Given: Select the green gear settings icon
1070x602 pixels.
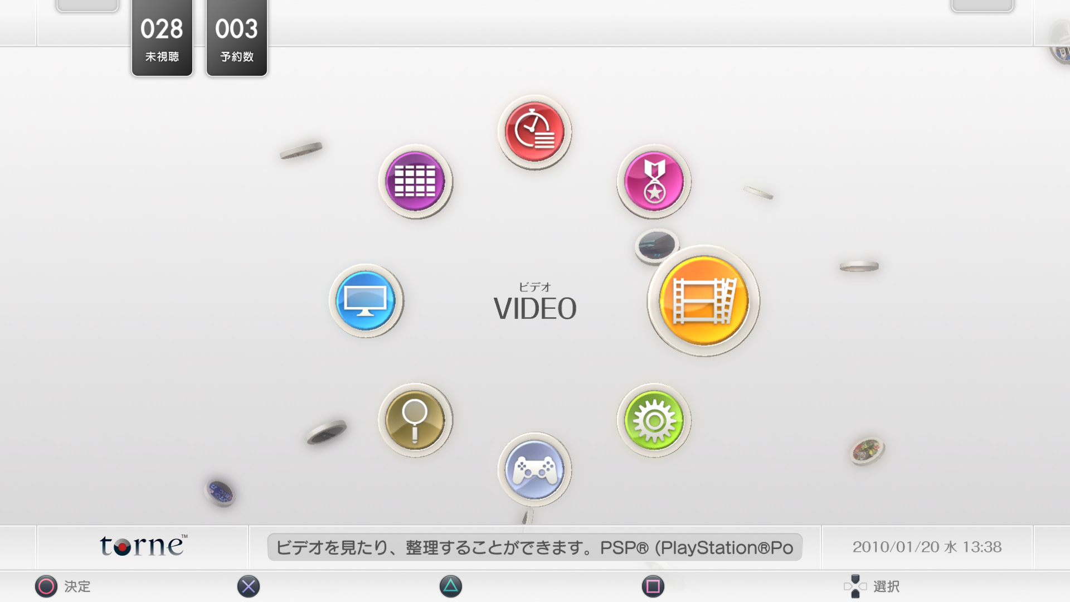Looking at the screenshot, I should (654, 420).
